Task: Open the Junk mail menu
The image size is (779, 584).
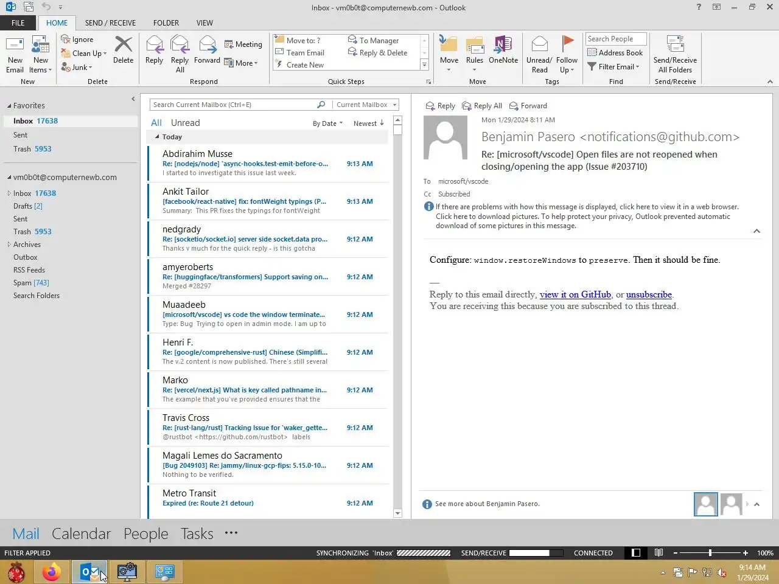Action: point(77,68)
